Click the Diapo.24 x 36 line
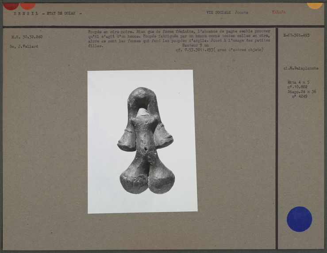Viewport: 327px width, 253px height. (302, 92)
